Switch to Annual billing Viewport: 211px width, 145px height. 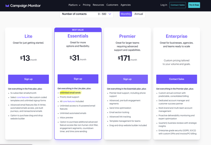[x=139, y=14]
